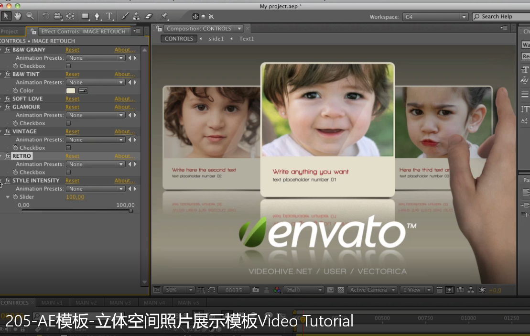This screenshot has height=336, width=530.
Task: Toggle the SOFT LOVE fx switch
Action: (8, 99)
